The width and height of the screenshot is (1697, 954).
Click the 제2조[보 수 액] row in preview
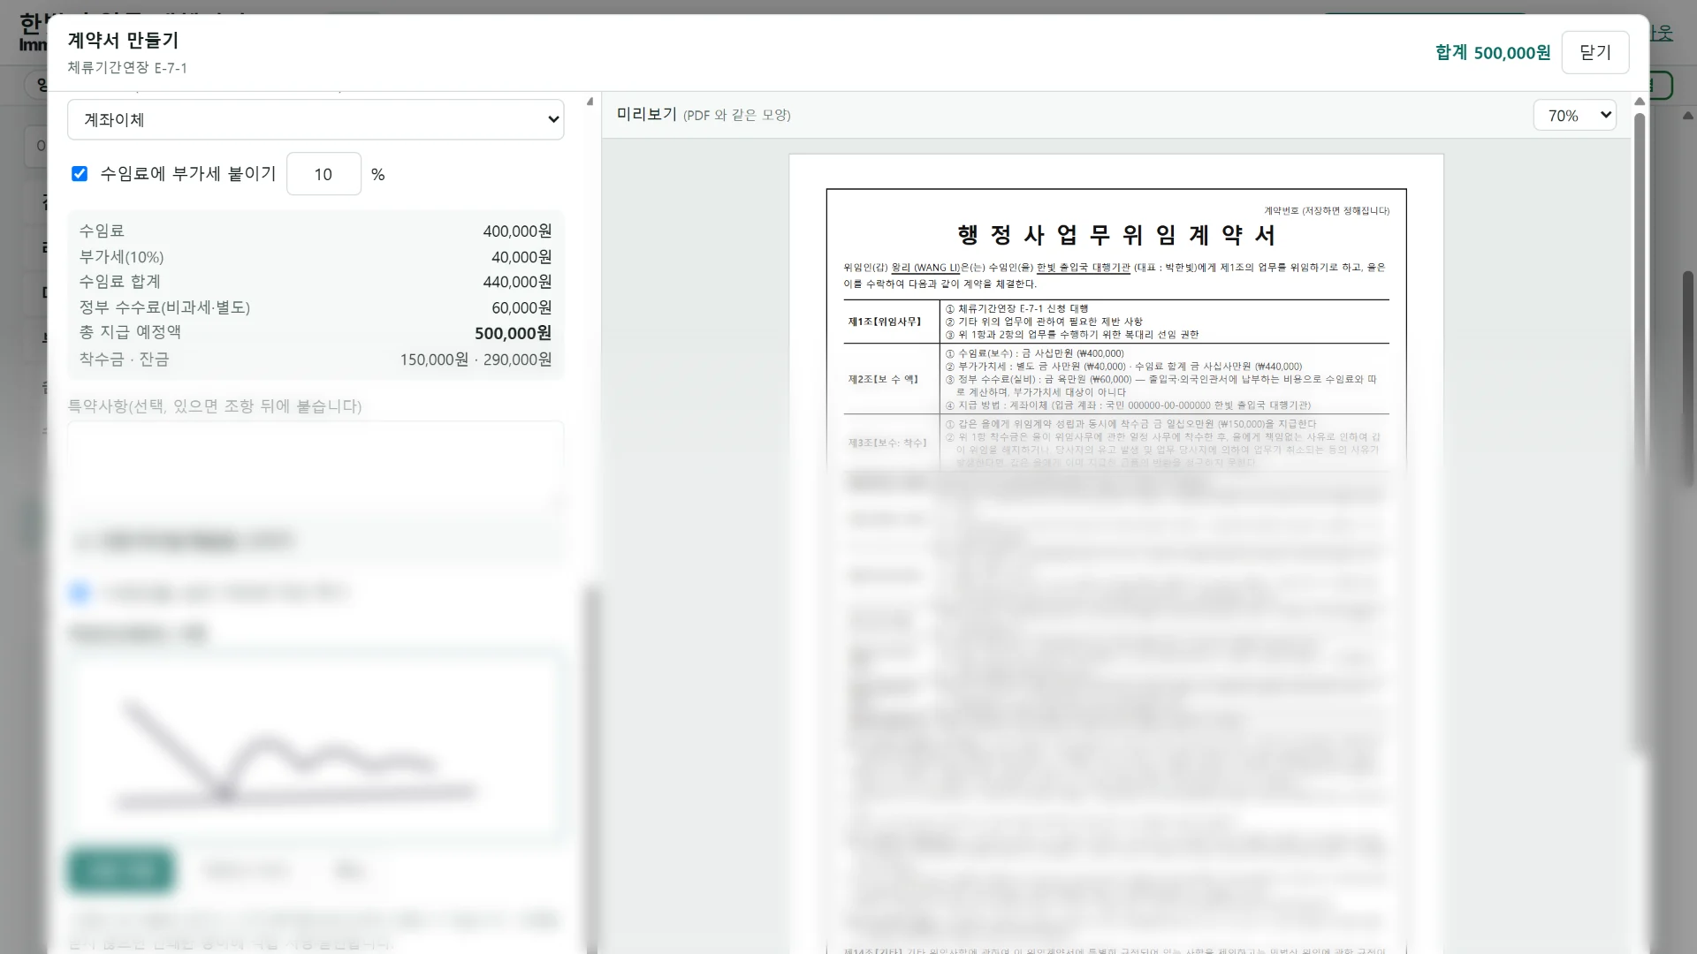click(1116, 379)
